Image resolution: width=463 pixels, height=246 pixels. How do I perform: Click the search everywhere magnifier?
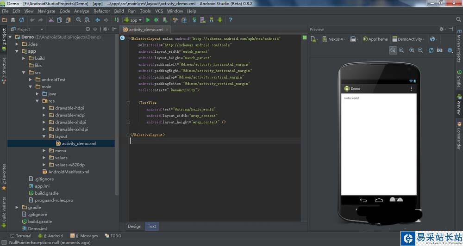(458, 19)
